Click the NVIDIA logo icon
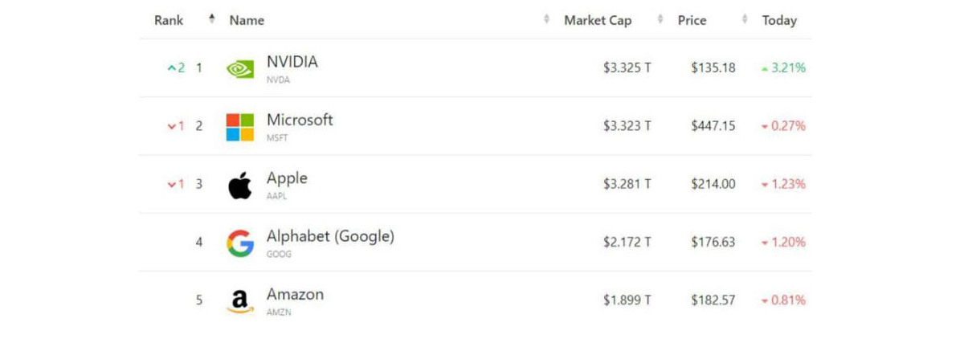Screen dimensions: 964x339 click(239, 68)
